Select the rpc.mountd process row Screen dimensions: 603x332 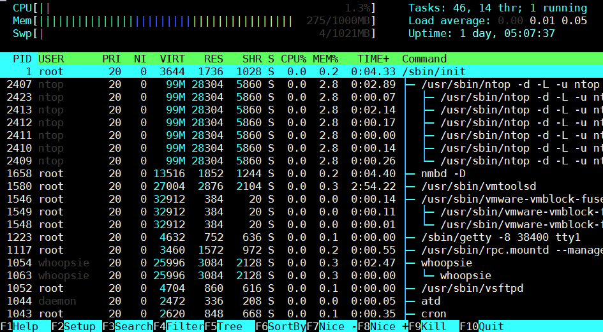coord(301,250)
